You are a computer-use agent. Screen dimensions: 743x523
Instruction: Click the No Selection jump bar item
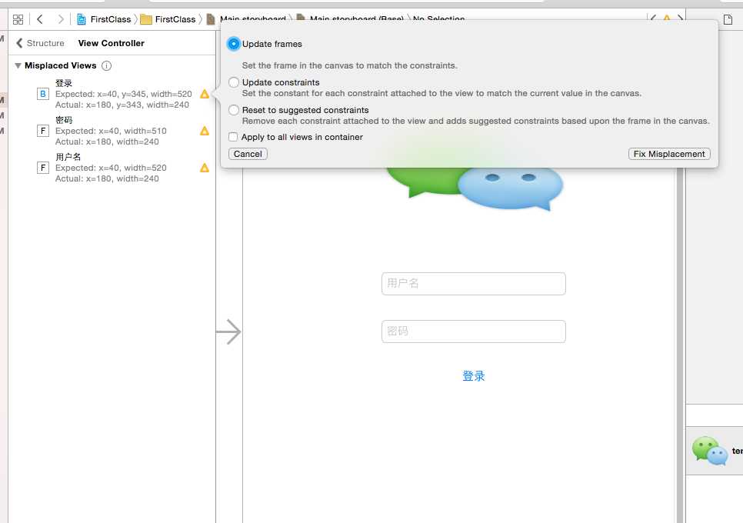(x=438, y=19)
